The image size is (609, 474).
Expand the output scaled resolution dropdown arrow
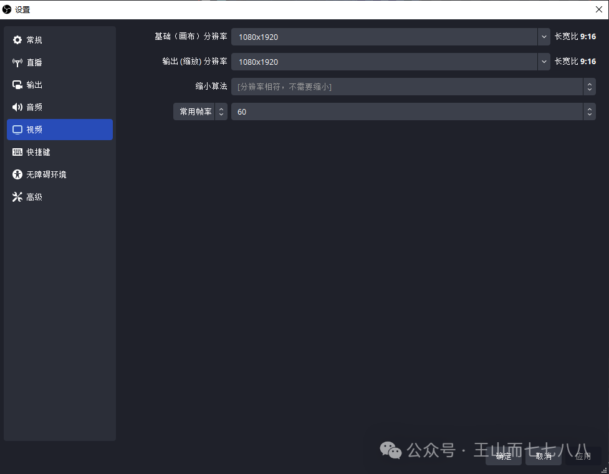[x=544, y=62]
